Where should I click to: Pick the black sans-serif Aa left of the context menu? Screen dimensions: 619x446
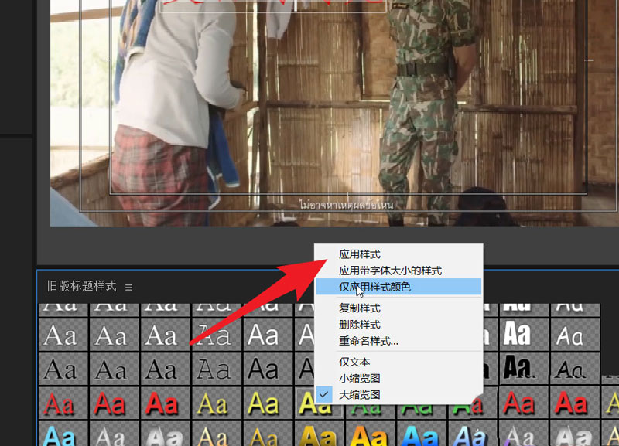tap(268, 369)
